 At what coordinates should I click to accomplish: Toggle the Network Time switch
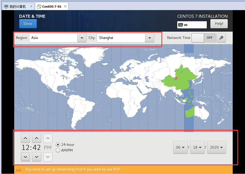204,38
